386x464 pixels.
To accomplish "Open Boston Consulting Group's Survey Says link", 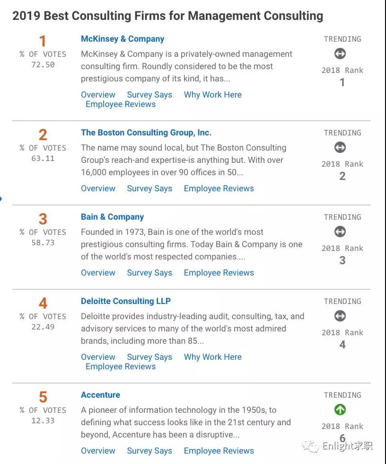I will (x=149, y=188).
